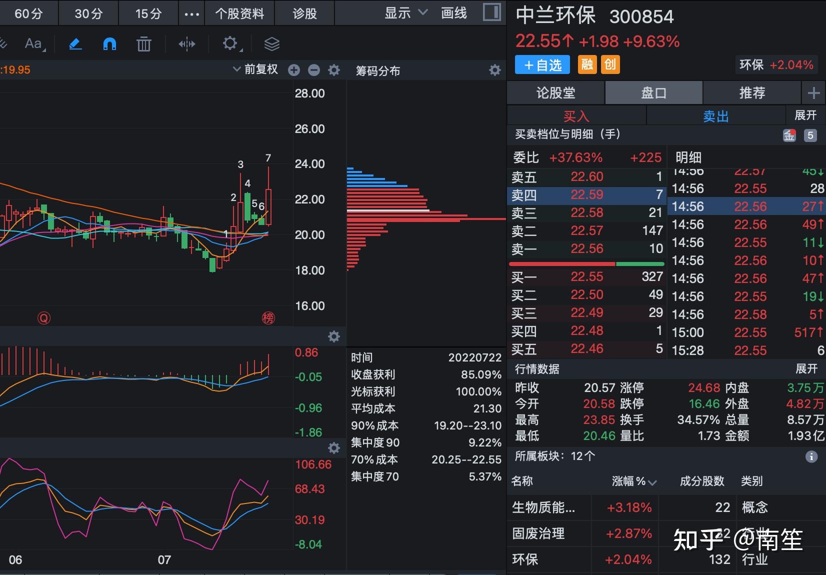The image size is (826, 575).
Task: Expand the 行情数据 section
Action: point(806,369)
